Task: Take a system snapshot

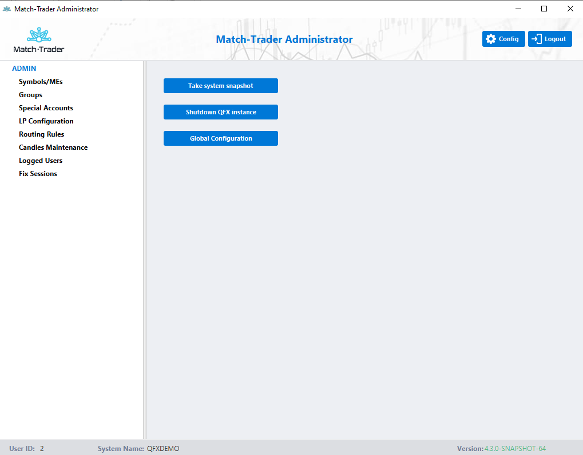Action: pyautogui.click(x=221, y=86)
